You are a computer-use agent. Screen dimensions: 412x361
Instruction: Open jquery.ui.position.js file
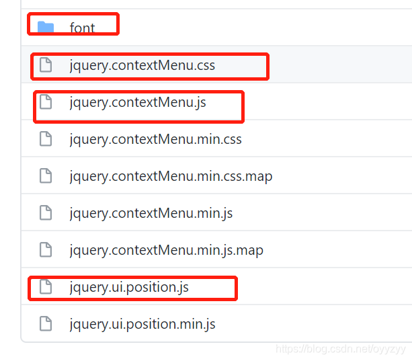click(x=129, y=288)
